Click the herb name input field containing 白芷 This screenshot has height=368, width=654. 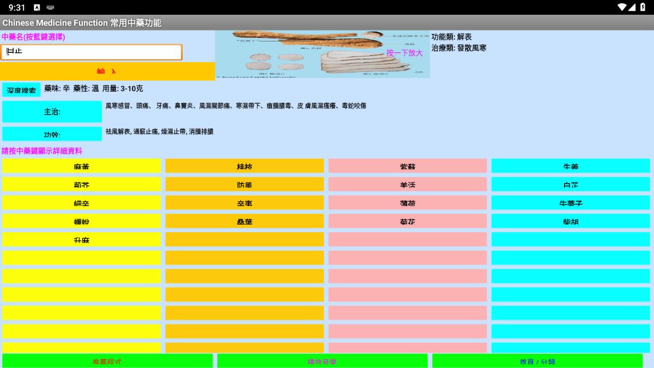point(91,52)
